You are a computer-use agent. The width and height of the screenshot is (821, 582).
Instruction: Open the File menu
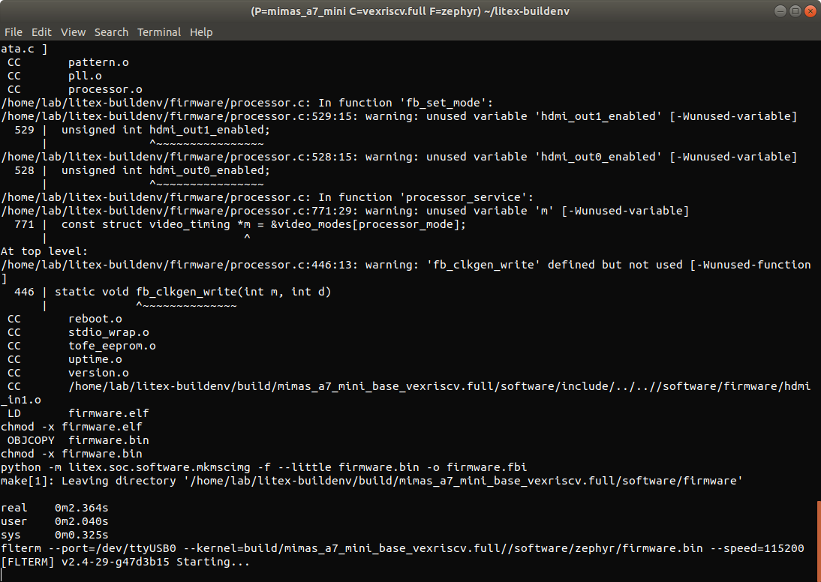[x=14, y=32]
